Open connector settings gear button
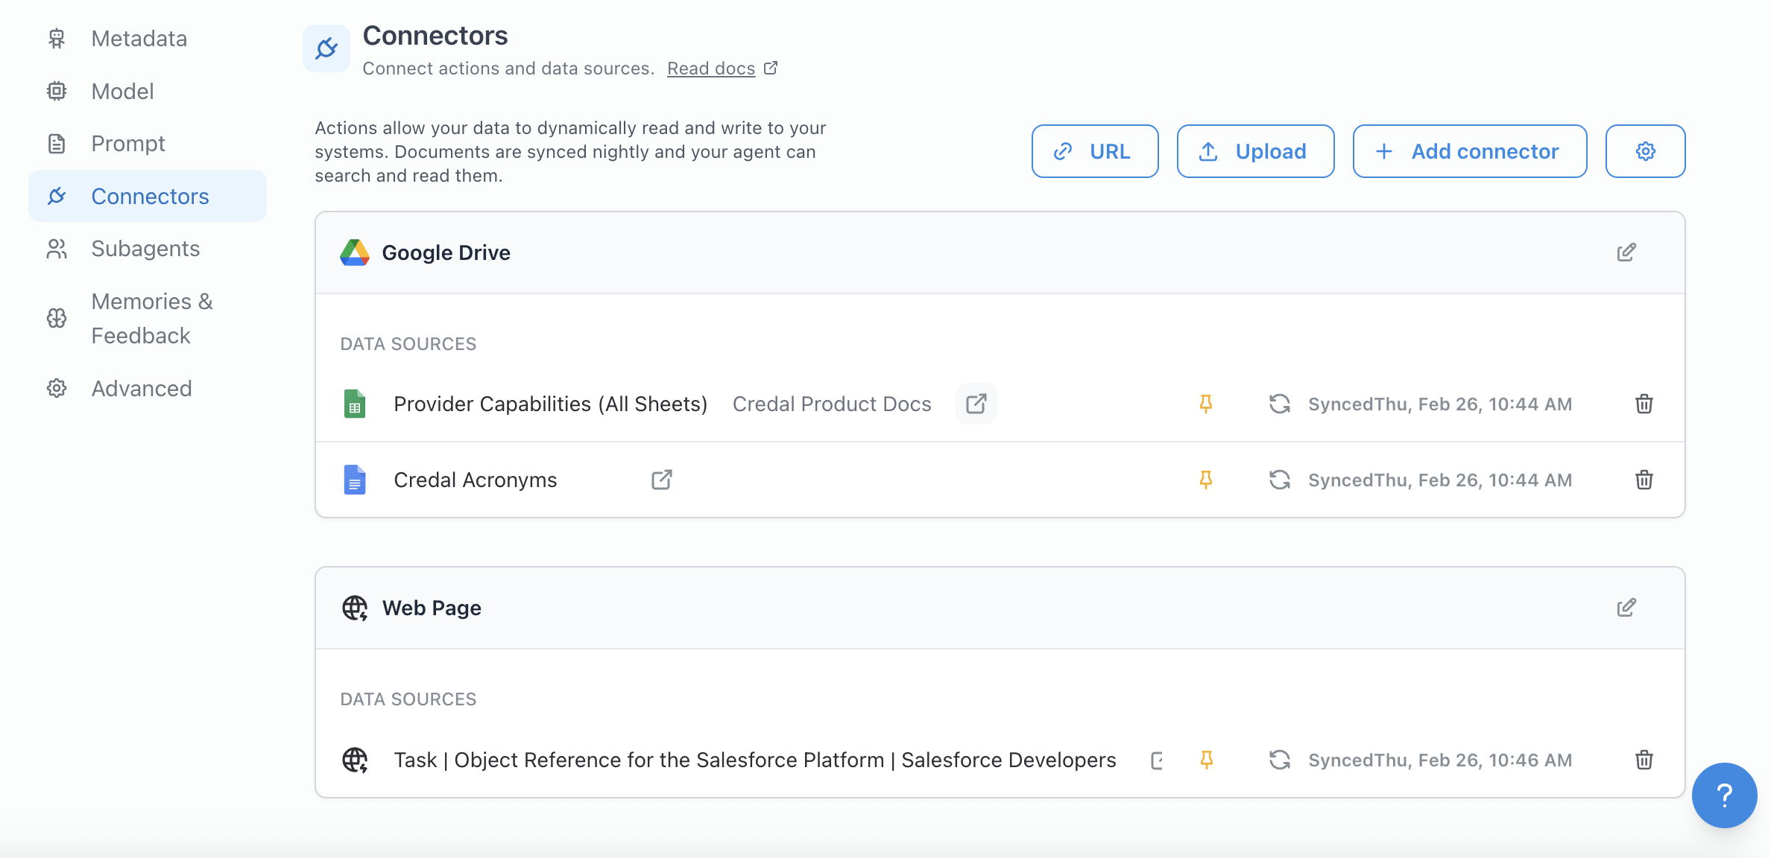1771x858 pixels. [x=1645, y=151]
